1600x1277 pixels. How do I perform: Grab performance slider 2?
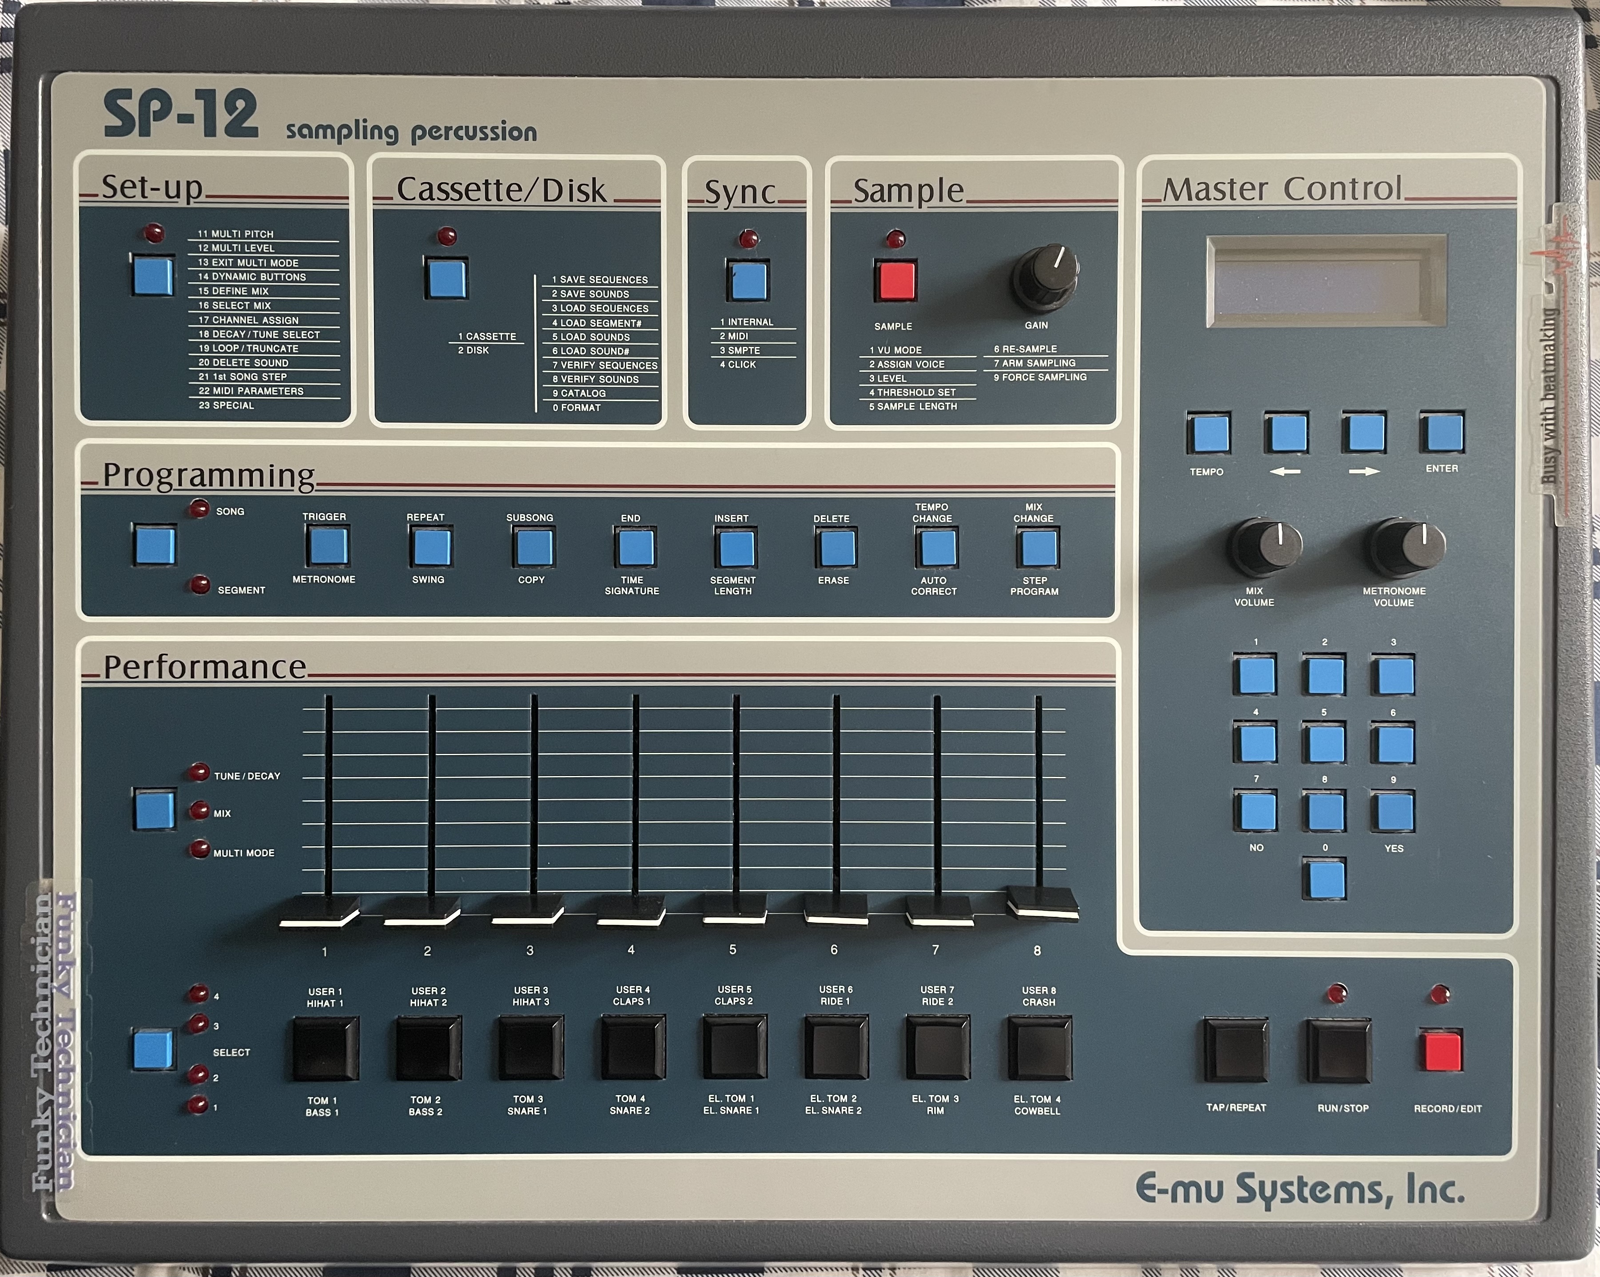click(x=422, y=912)
